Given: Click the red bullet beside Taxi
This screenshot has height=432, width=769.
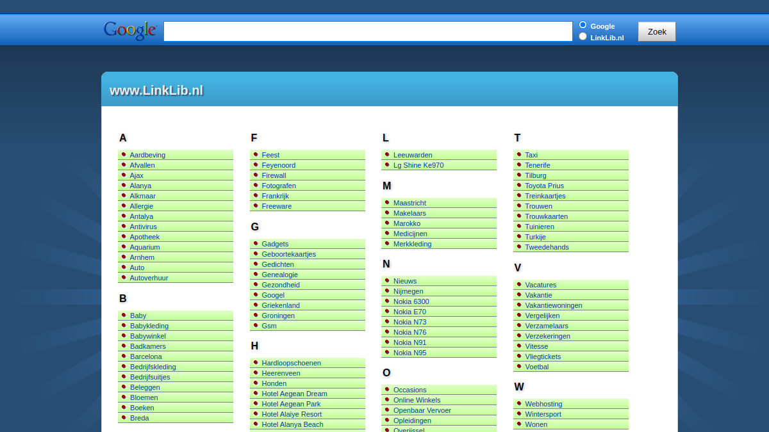Looking at the screenshot, I should (x=519, y=154).
